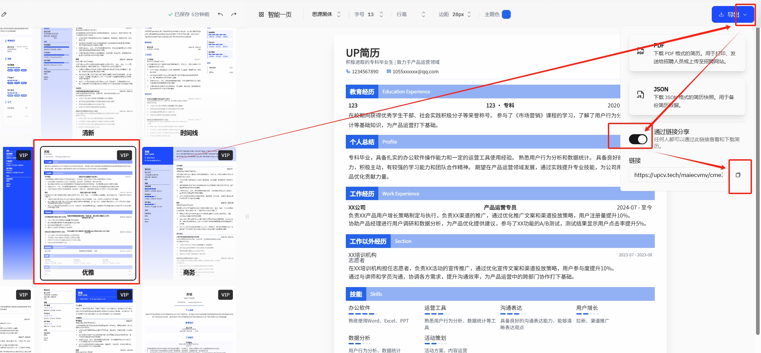Viewport: 761px width, 353px height.
Task: Click the panel divider grip handle
Action: point(247,216)
